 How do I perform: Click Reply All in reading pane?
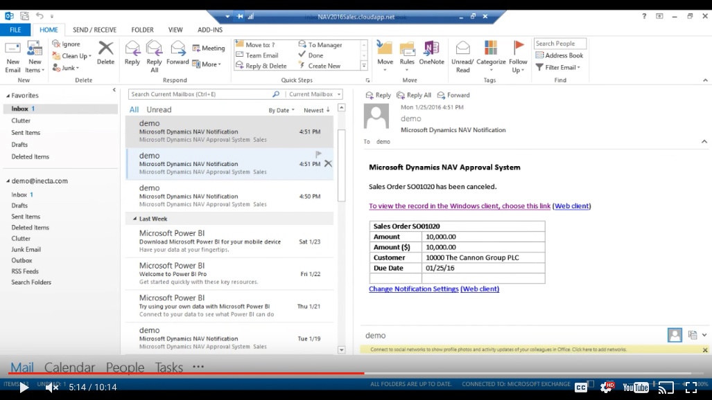click(x=414, y=96)
